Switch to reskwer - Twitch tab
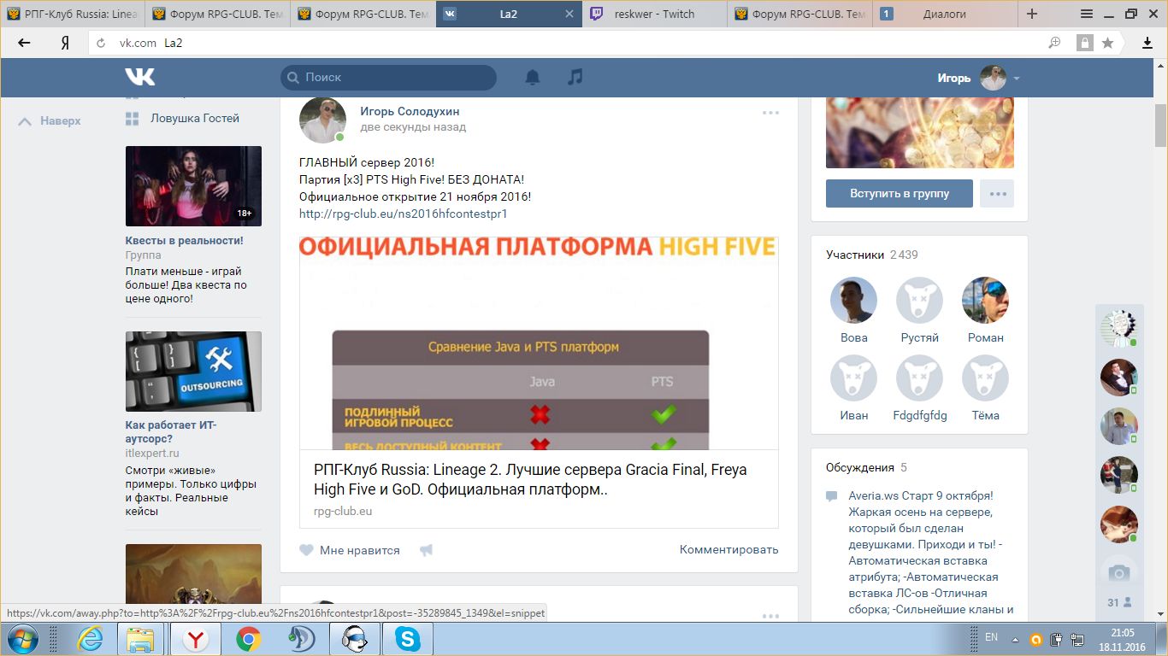This screenshot has width=1168, height=656. point(654,14)
